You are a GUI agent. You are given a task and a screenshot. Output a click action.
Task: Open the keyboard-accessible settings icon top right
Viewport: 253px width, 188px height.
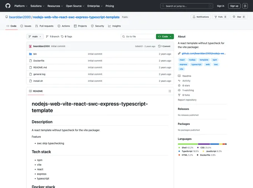[245, 6]
